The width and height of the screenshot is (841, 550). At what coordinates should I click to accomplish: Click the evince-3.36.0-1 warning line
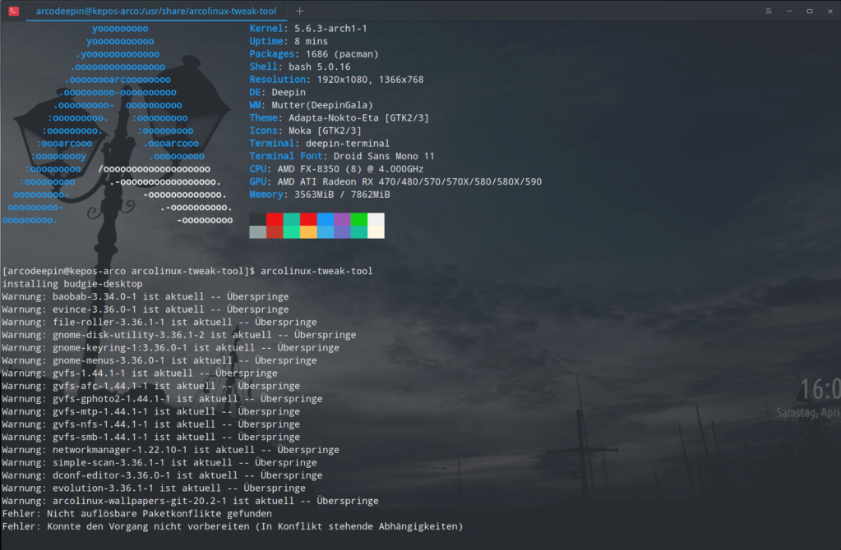(x=146, y=309)
